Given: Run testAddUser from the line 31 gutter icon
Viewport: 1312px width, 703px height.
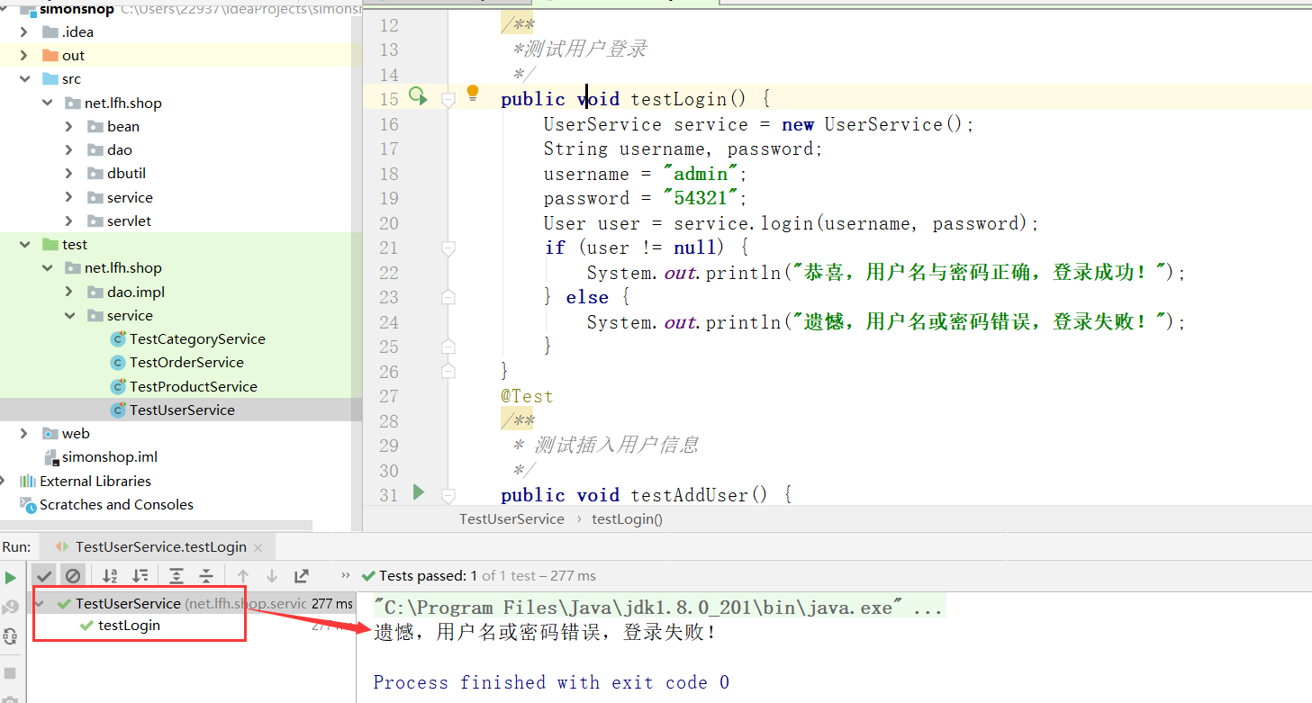Looking at the screenshot, I should pos(418,491).
